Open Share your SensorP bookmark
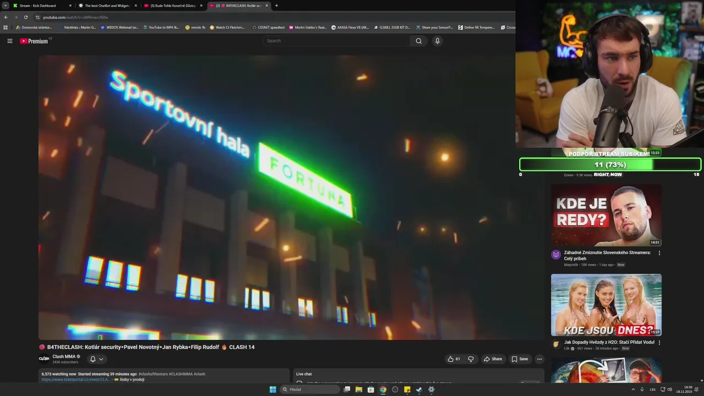 coord(435,27)
